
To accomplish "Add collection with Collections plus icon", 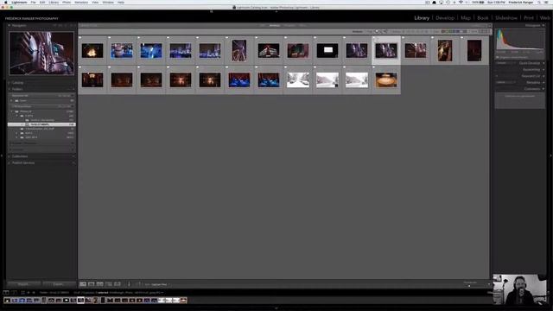I will (x=73, y=156).
